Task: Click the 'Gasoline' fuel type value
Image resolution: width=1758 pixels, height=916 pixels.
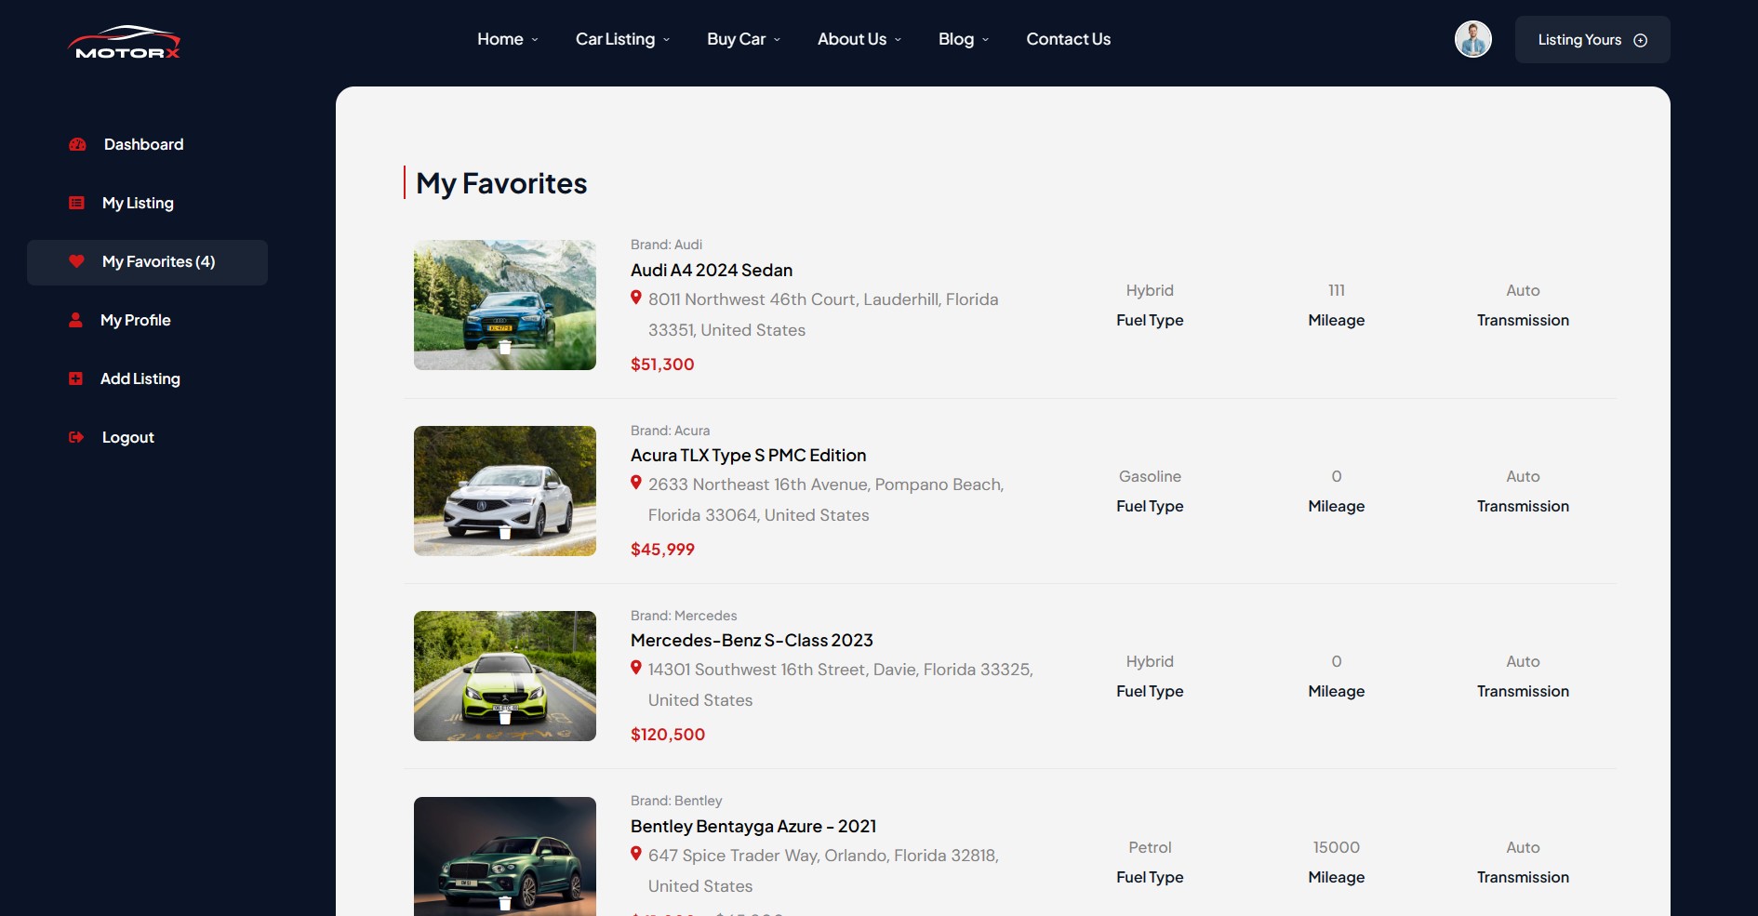Action: (x=1150, y=476)
